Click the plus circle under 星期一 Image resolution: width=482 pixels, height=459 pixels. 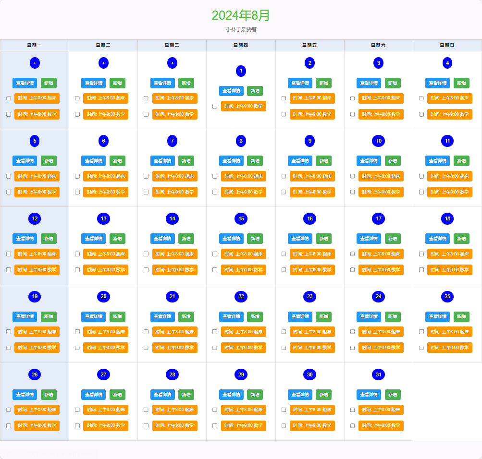click(x=35, y=63)
